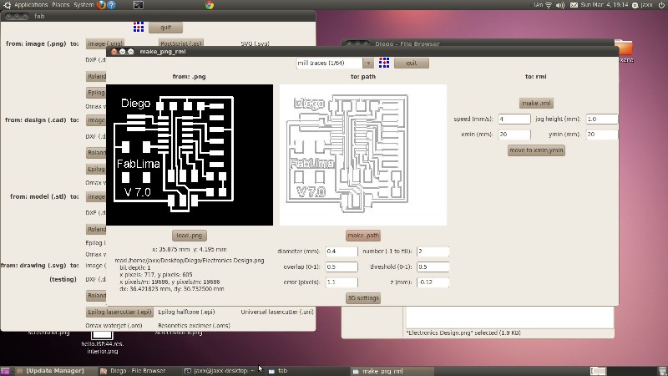Click the make .path button

363,236
